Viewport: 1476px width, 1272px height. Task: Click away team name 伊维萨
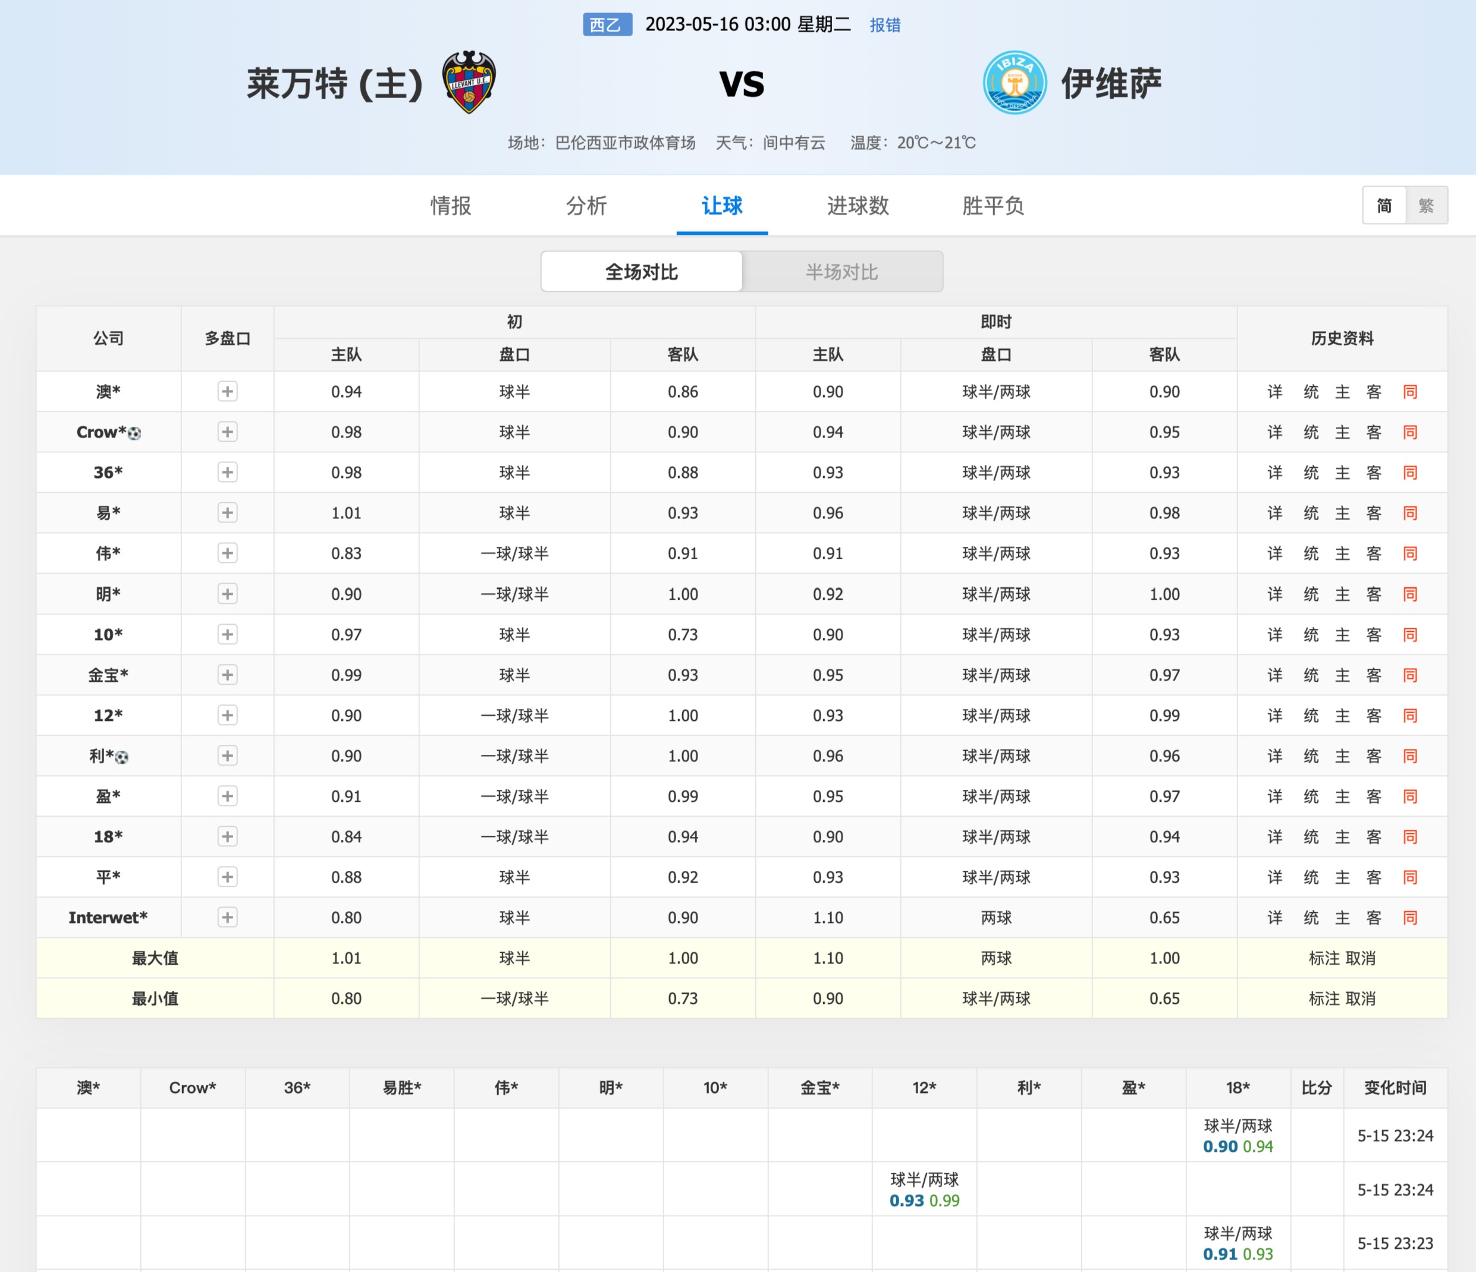pyautogui.click(x=1111, y=83)
